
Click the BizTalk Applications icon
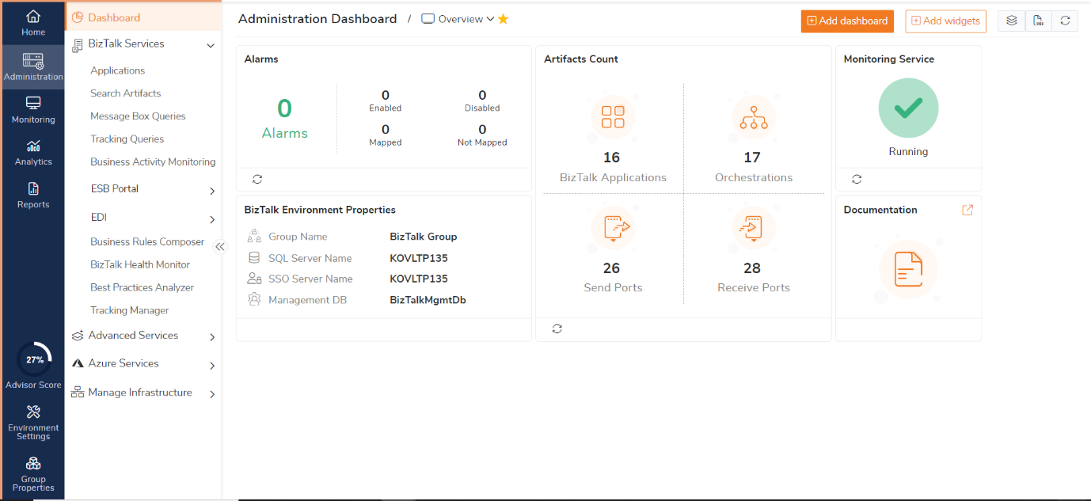click(613, 117)
